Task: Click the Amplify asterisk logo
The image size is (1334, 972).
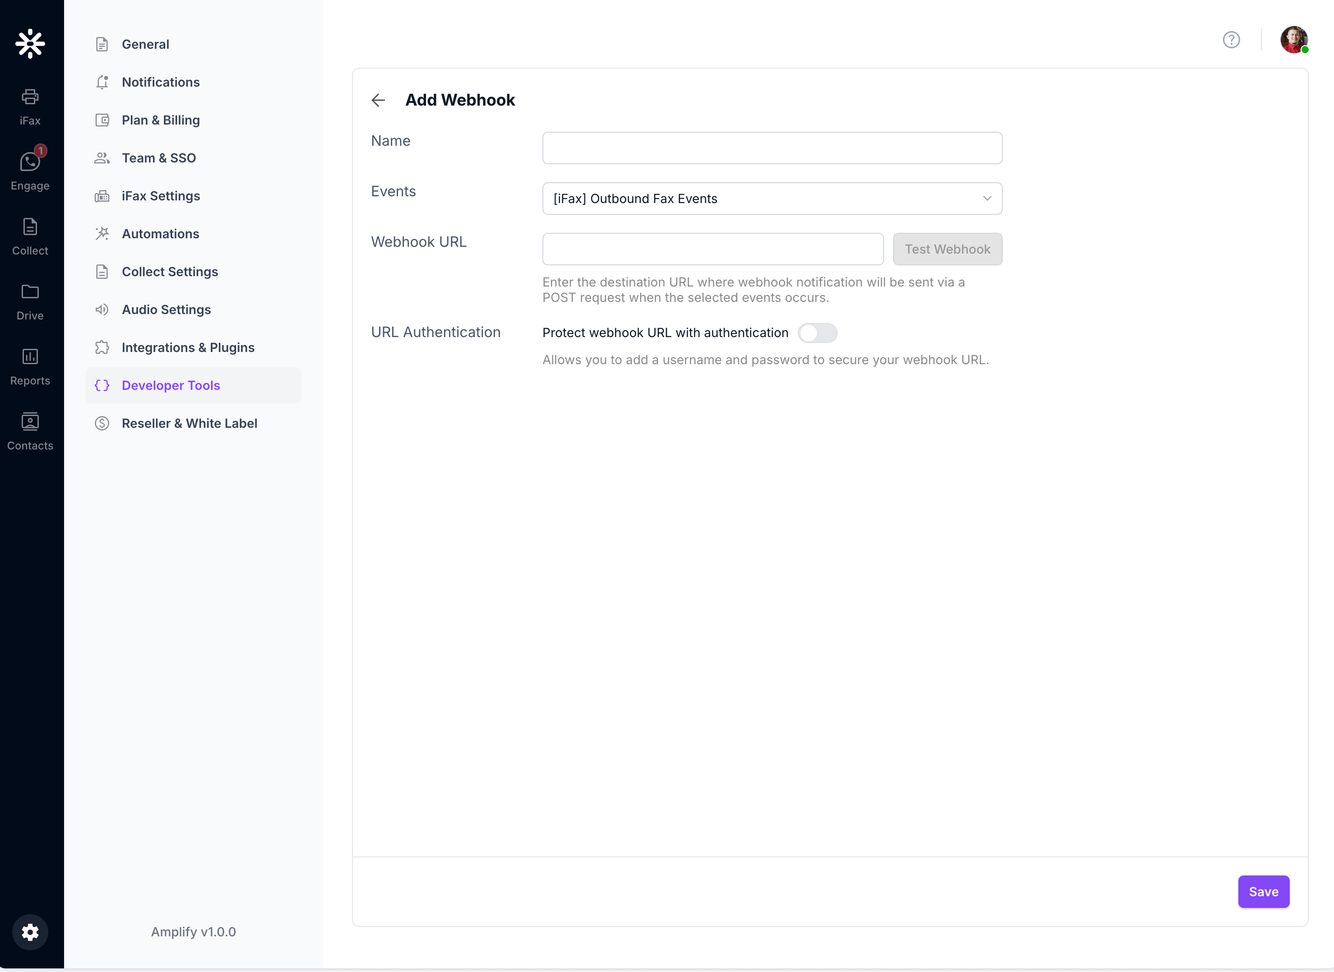Action: pos(30,43)
